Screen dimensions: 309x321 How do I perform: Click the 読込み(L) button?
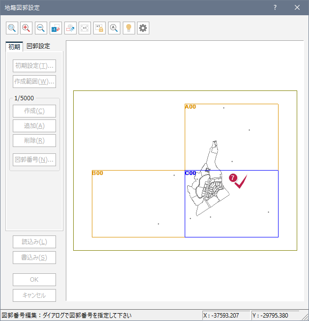point(34,242)
